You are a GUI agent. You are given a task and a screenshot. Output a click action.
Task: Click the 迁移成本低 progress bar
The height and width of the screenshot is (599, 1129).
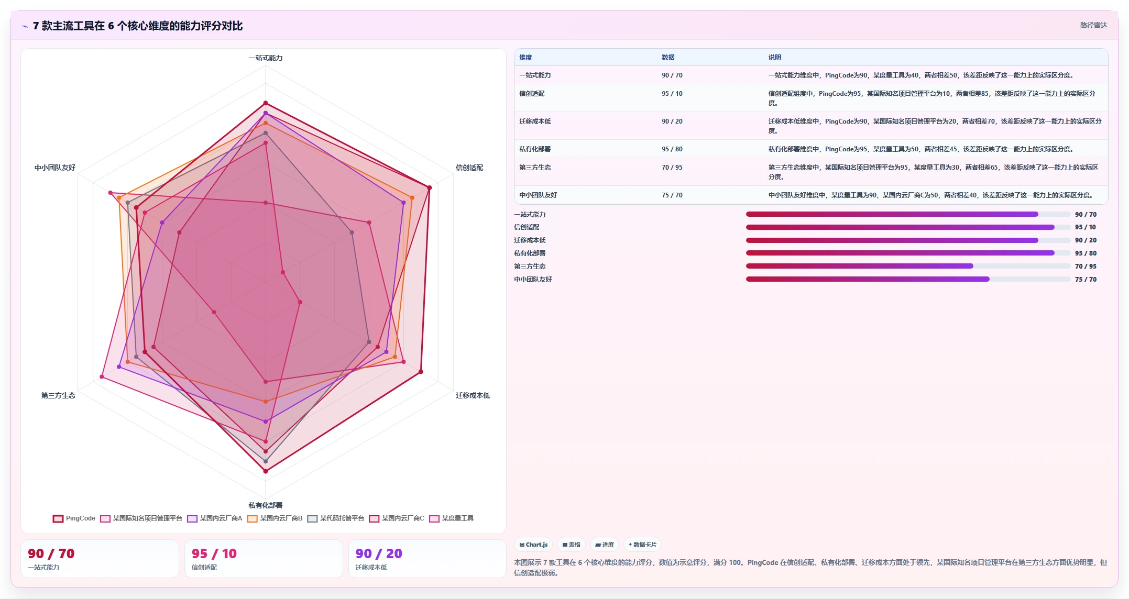(908, 240)
